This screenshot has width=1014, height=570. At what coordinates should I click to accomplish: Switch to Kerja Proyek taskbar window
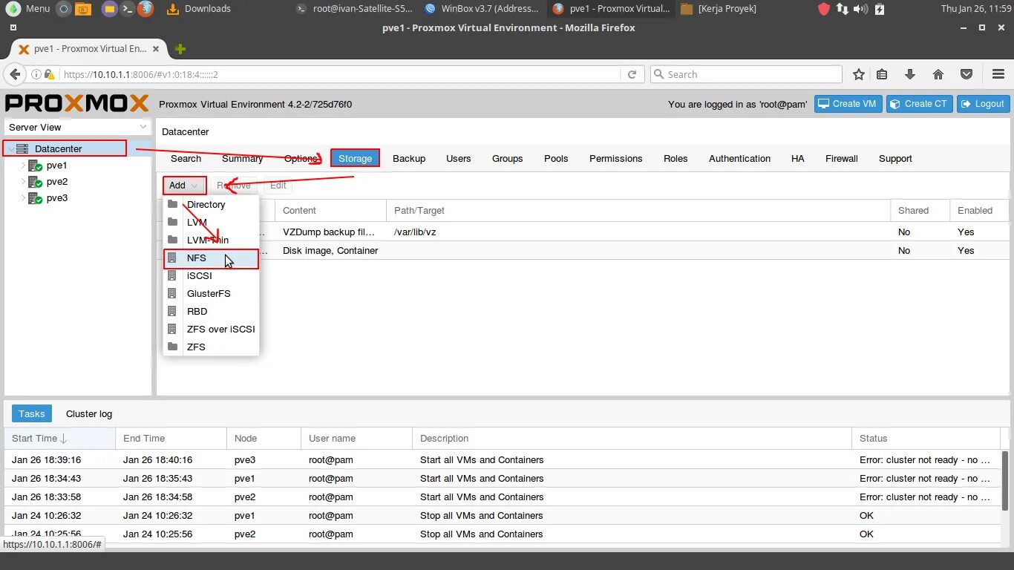point(719,9)
